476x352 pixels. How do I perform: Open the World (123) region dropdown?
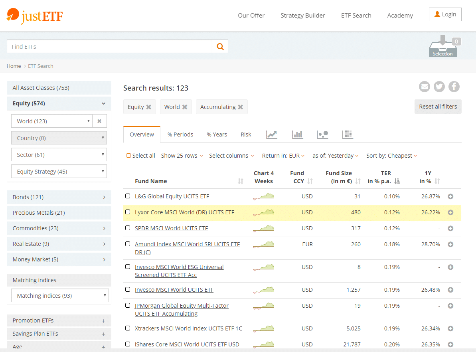tap(52, 121)
